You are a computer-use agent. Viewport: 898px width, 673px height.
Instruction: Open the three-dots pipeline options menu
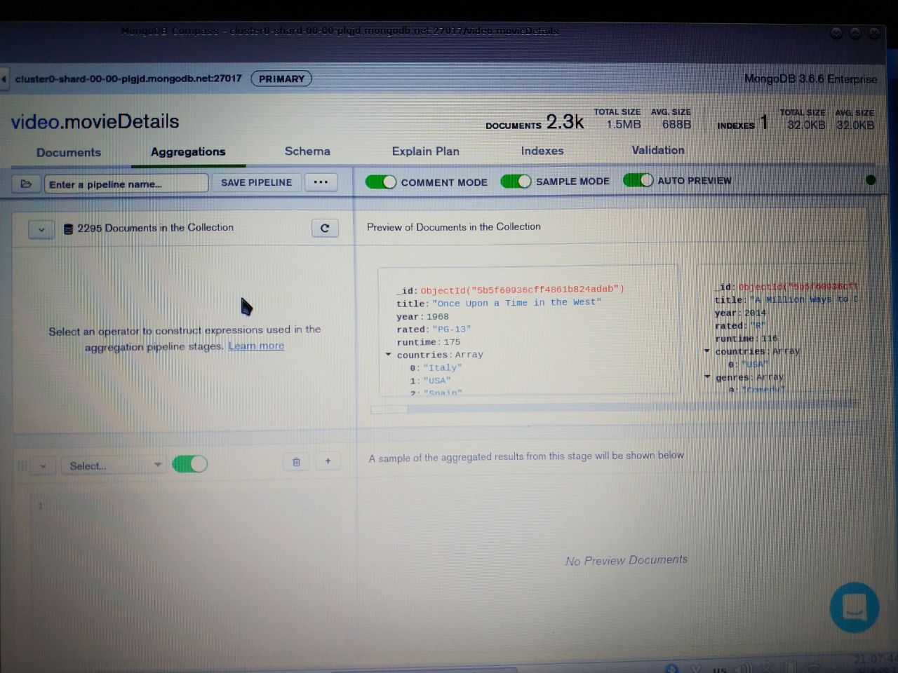pyautogui.click(x=321, y=182)
